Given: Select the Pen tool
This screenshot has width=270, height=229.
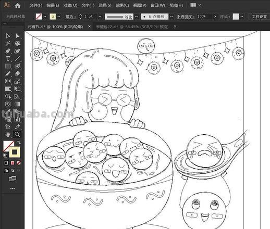Looking at the screenshot, I should coord(8,51).
